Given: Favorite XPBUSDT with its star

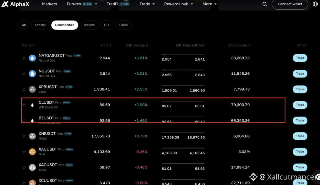Looking at the screenshot, I should pyautogui.click(x=24, y=89).
